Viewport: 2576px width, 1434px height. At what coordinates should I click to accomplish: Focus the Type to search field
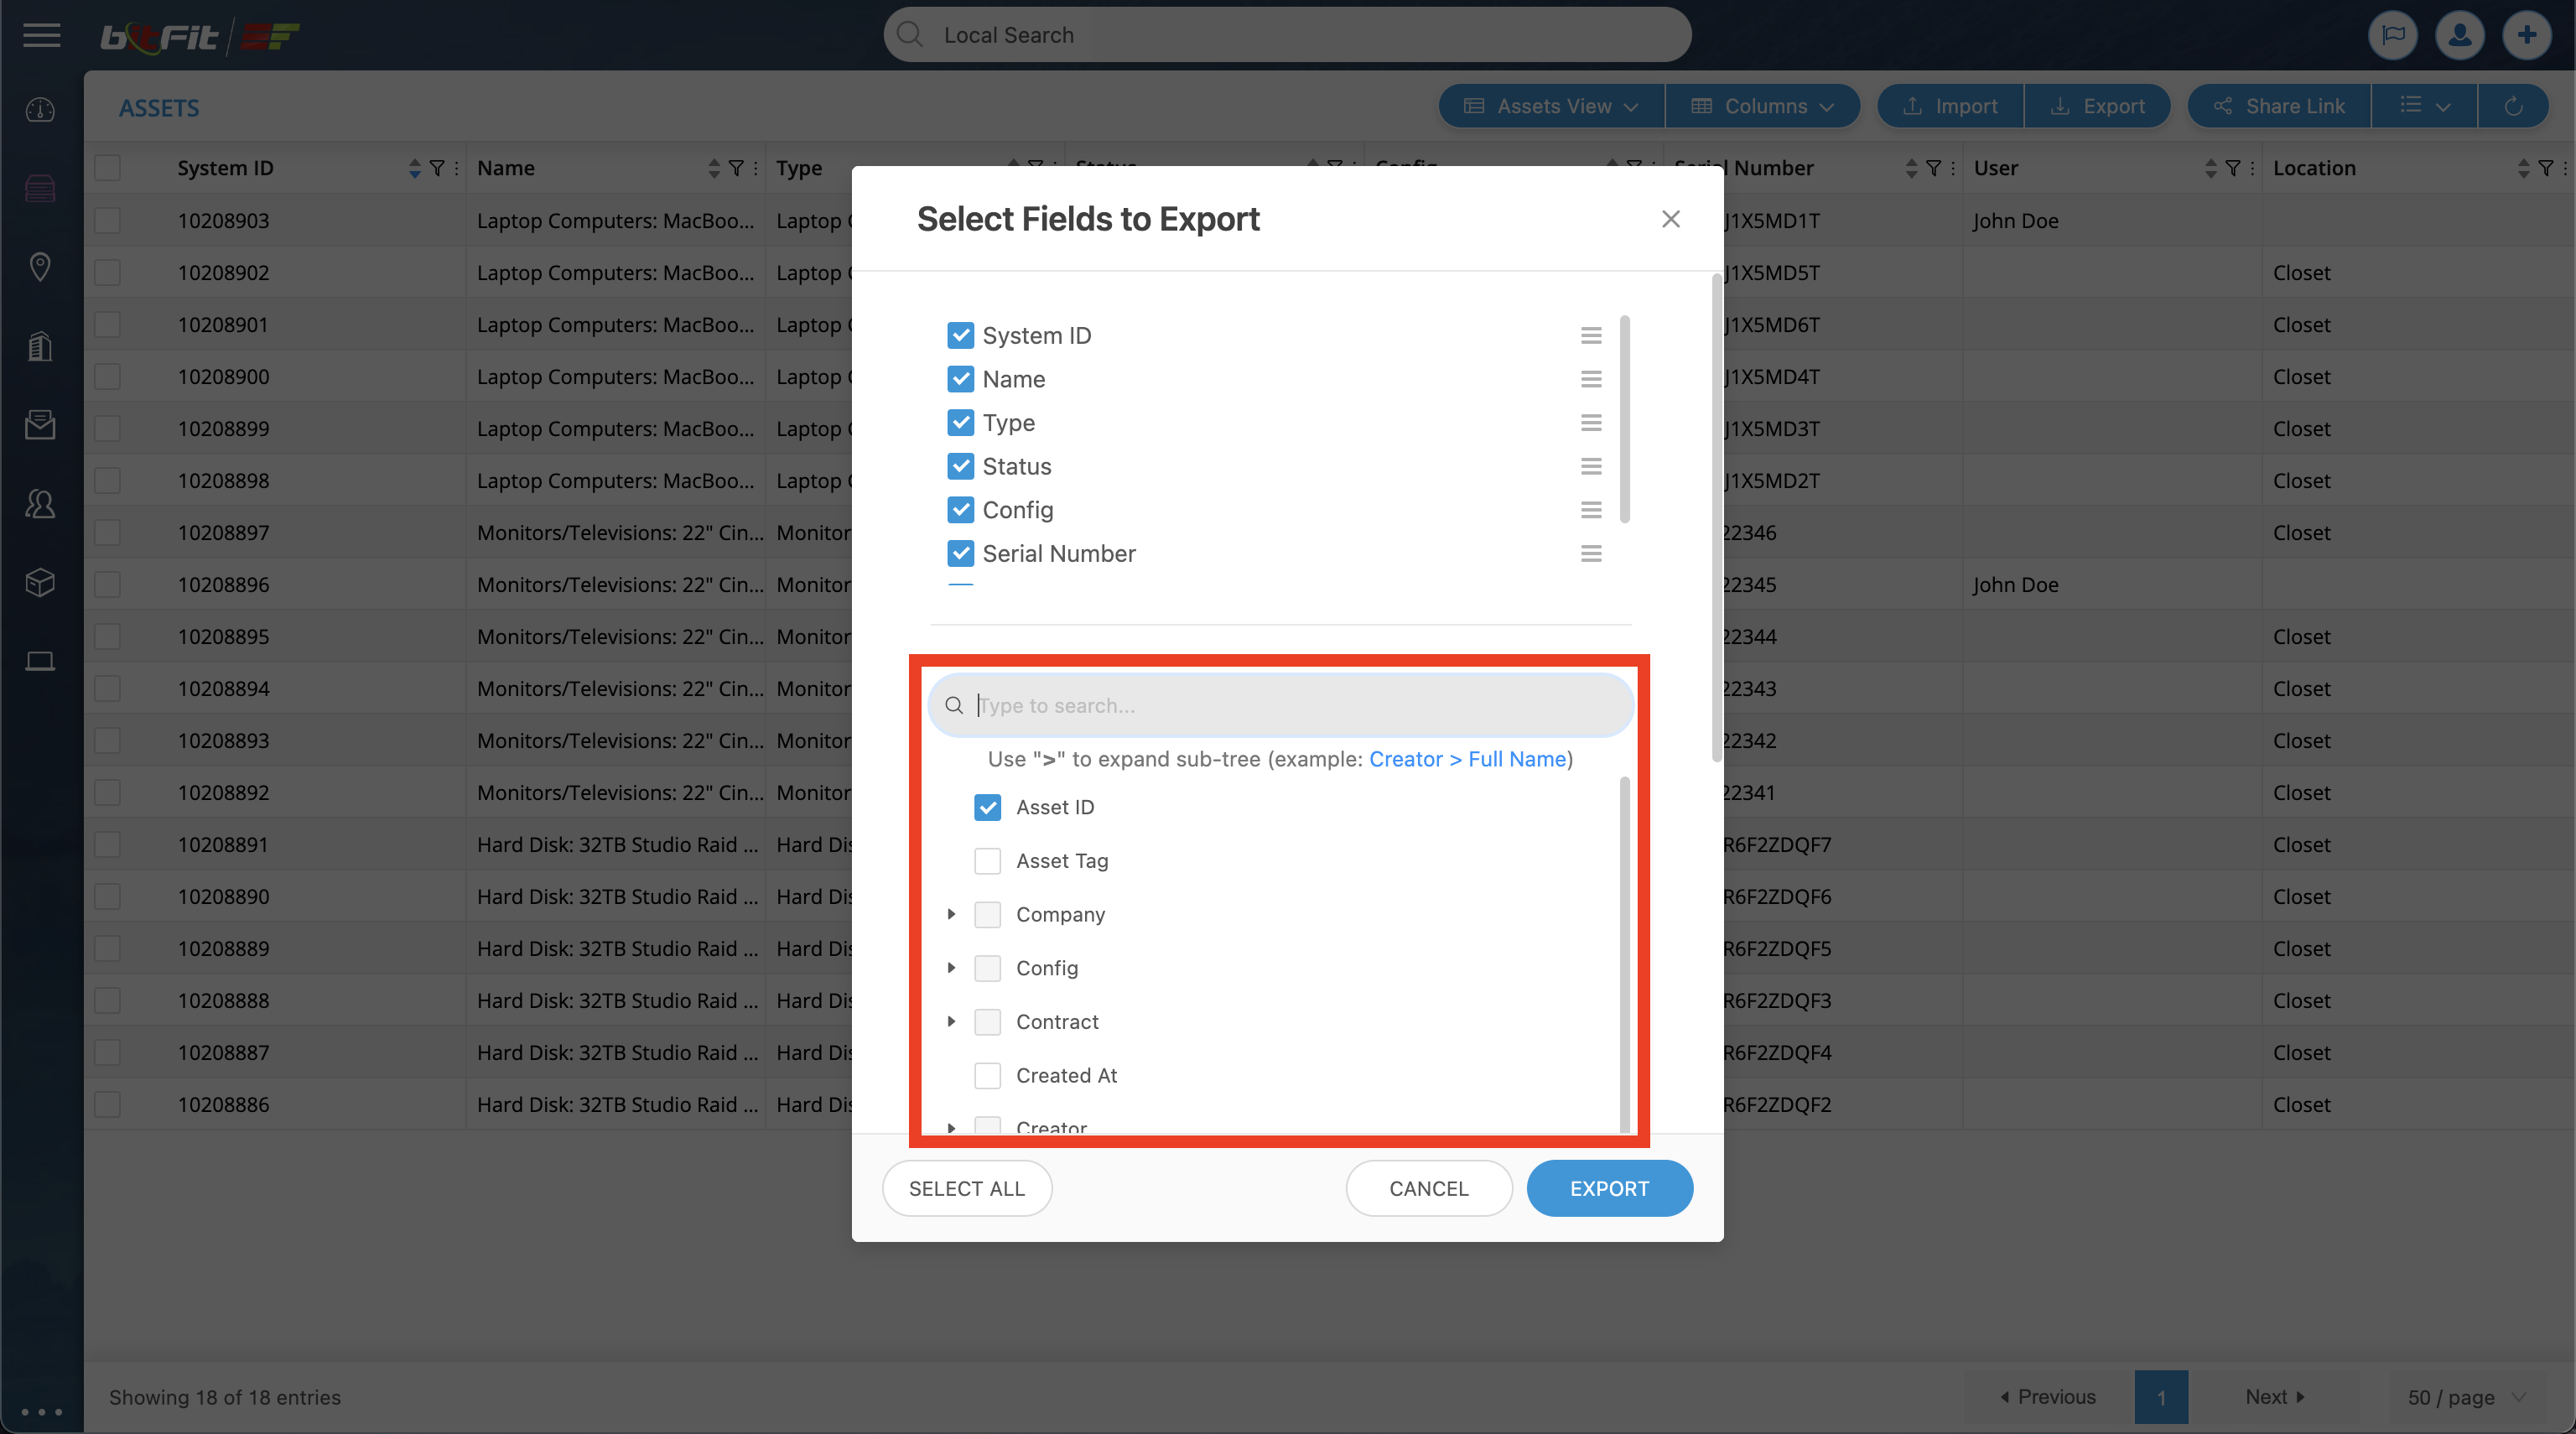tap(1290, 706)
